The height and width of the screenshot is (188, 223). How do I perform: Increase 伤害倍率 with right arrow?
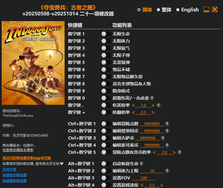(153, 105)
